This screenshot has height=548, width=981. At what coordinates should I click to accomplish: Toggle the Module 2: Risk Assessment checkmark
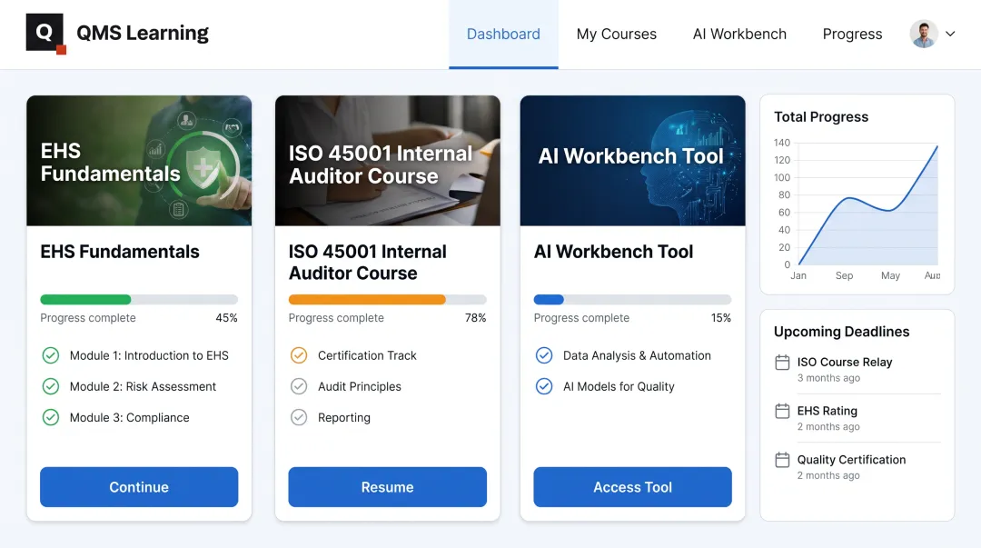pos(51,386)
